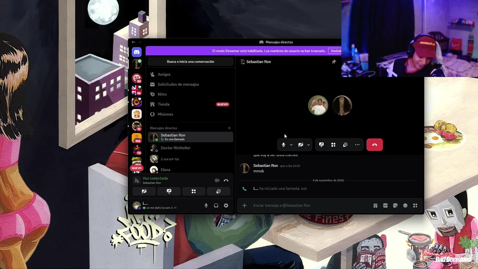Open the white cartoon character server icon
Viewport: 478px width, 269px height.
(137, 114)
